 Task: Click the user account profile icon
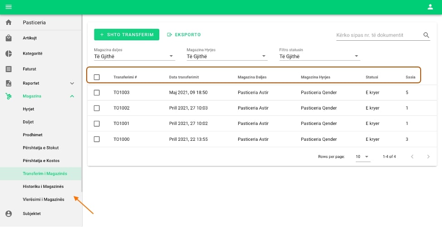tap(430, 7)
